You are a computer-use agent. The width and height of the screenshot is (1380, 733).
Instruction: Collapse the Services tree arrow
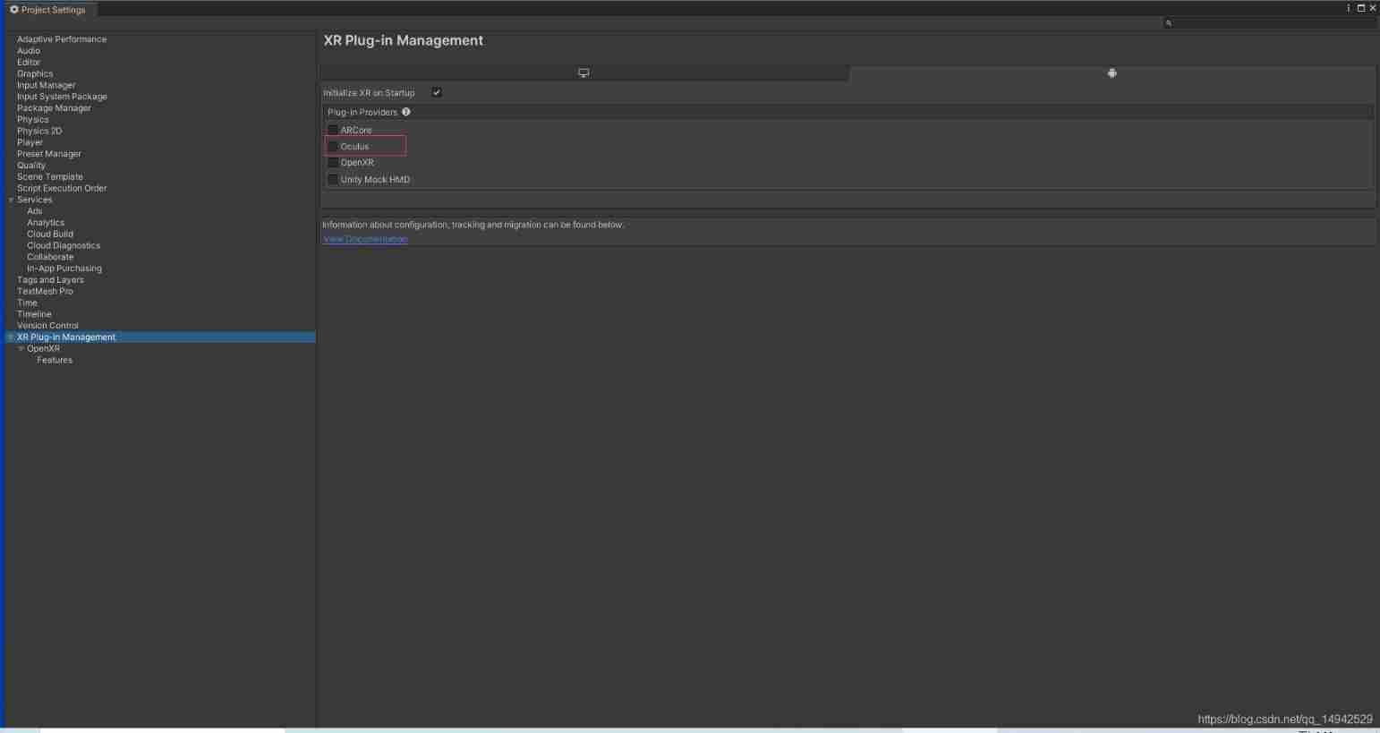tap(11, 200)
